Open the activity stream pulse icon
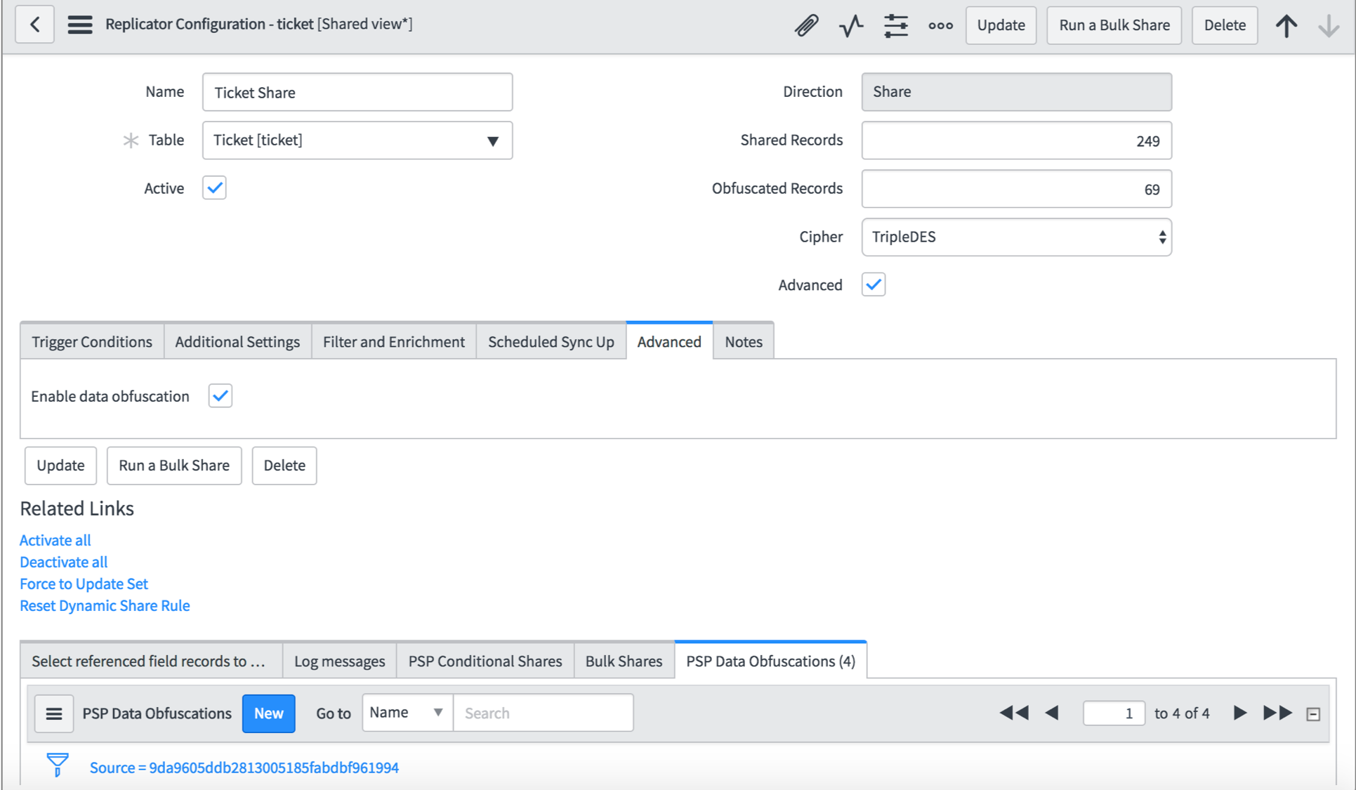This screenshot has width=1356, height=790. [x=851, y=25]
